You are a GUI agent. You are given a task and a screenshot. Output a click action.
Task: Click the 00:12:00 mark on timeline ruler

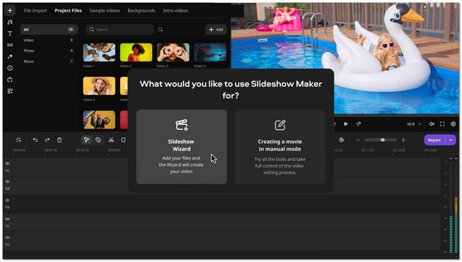click(399, 150)
